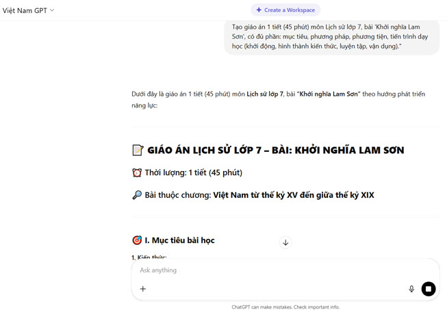Click the I. Mục tiêu bài học heading
Image resolution: width=447 pixels, height=310 pixels.
pyautogui.click(x=179, y=240)
